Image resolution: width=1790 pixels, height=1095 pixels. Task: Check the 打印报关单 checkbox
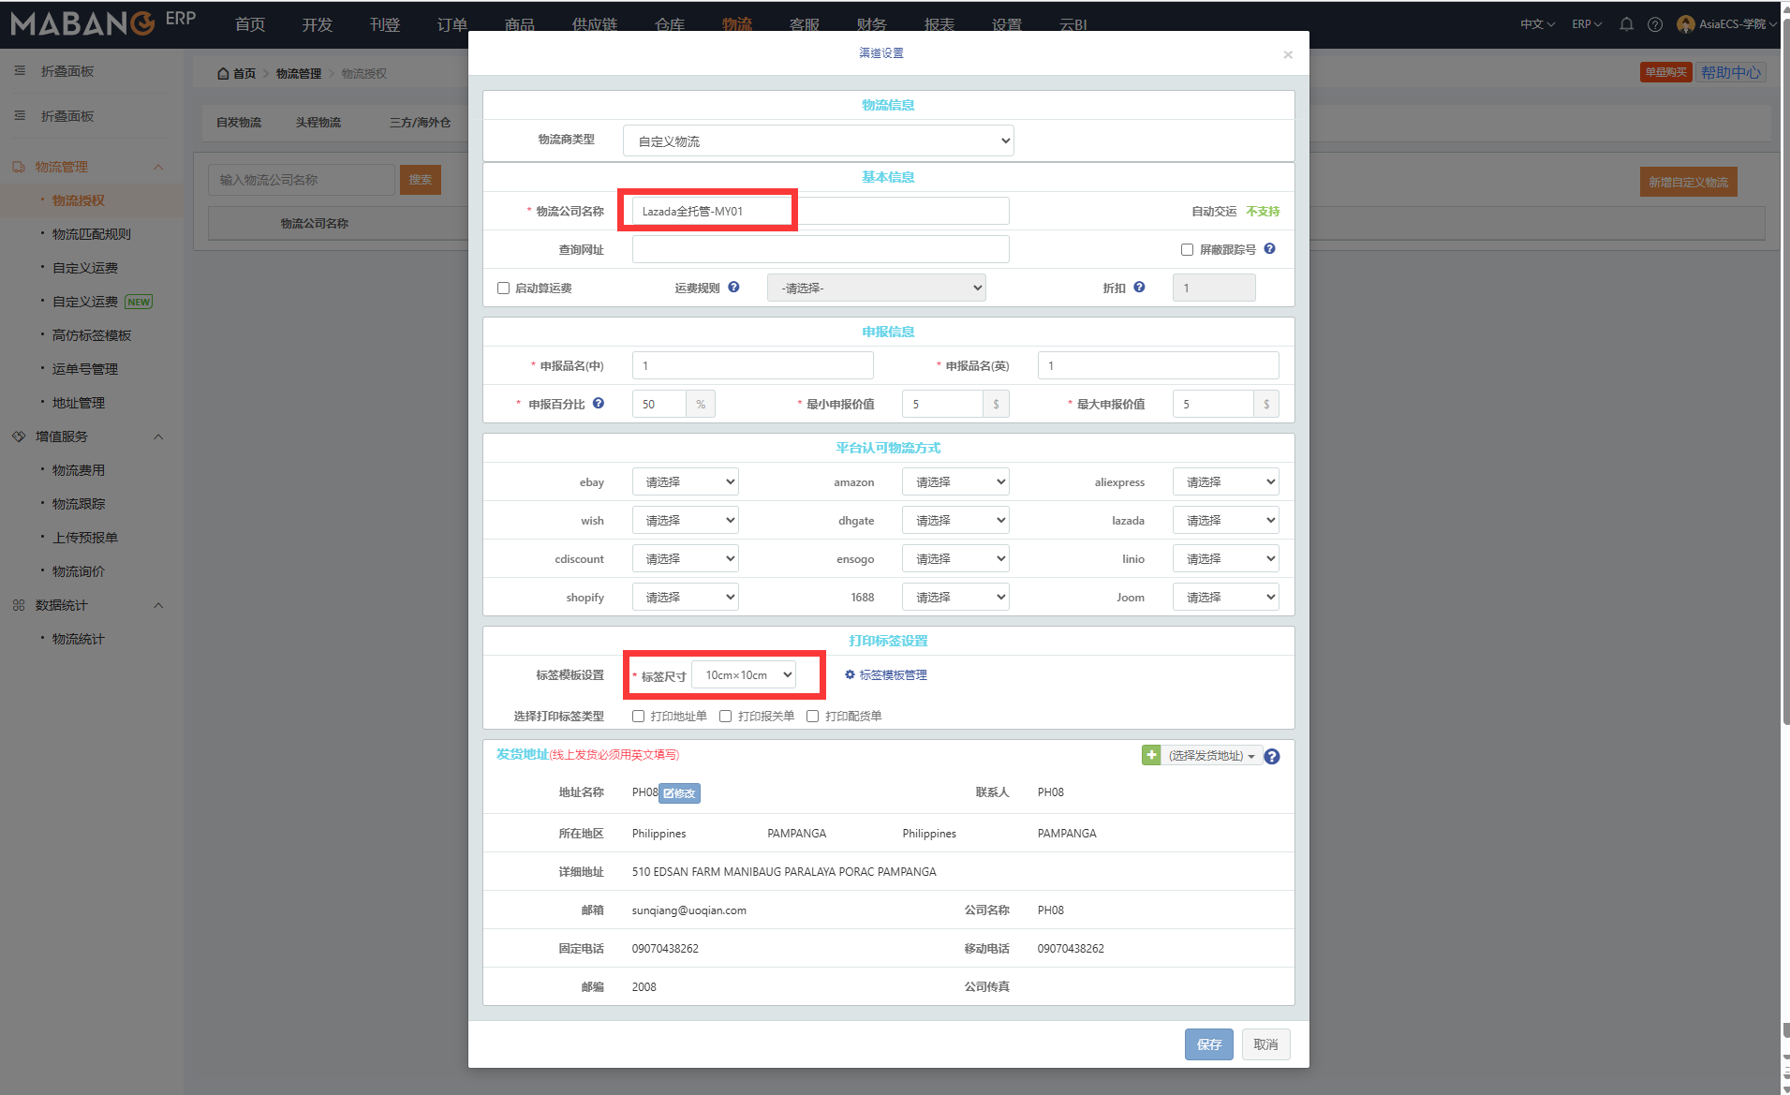pos(725,716)
